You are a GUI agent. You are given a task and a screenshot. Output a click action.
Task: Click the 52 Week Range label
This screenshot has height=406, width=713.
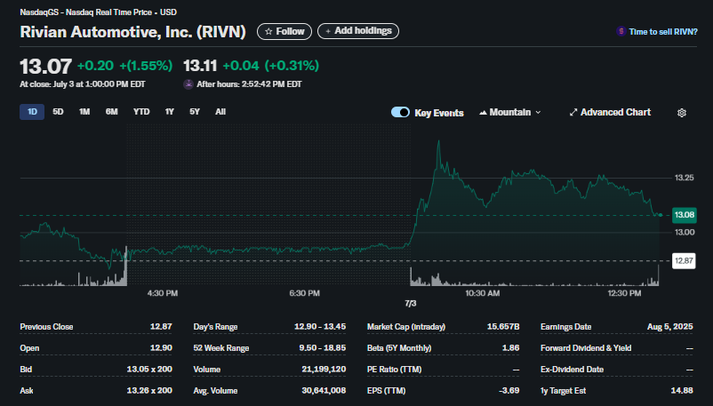(x=221, y=348)
